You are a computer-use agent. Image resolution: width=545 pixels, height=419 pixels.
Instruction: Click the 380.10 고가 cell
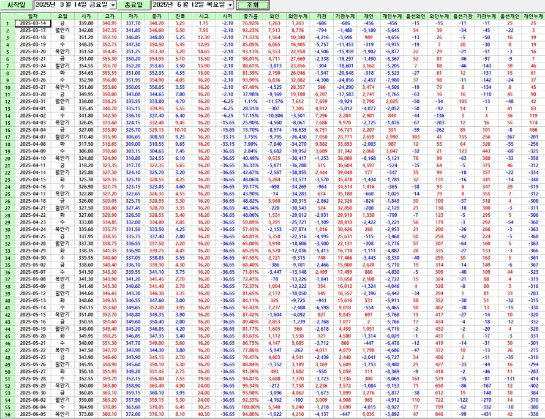(x=110, y=414)
